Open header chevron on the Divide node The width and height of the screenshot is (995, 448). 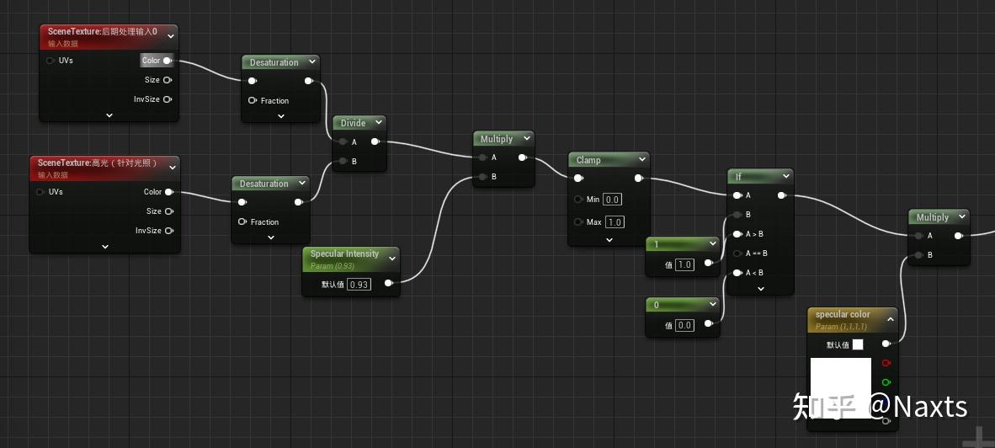[x=378, y=123]
